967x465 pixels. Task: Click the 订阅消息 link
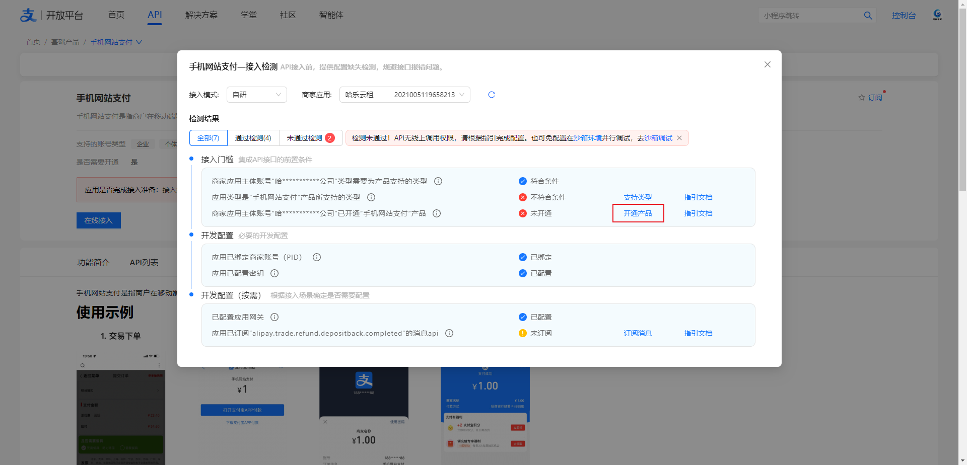point(638,333)
